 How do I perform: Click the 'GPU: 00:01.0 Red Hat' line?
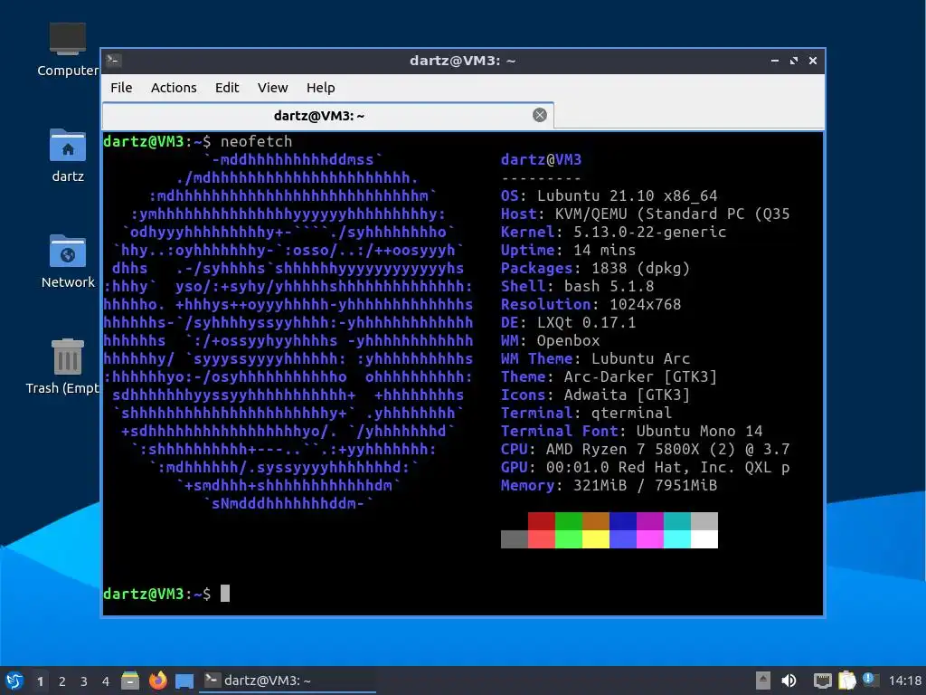coord(645,468)
